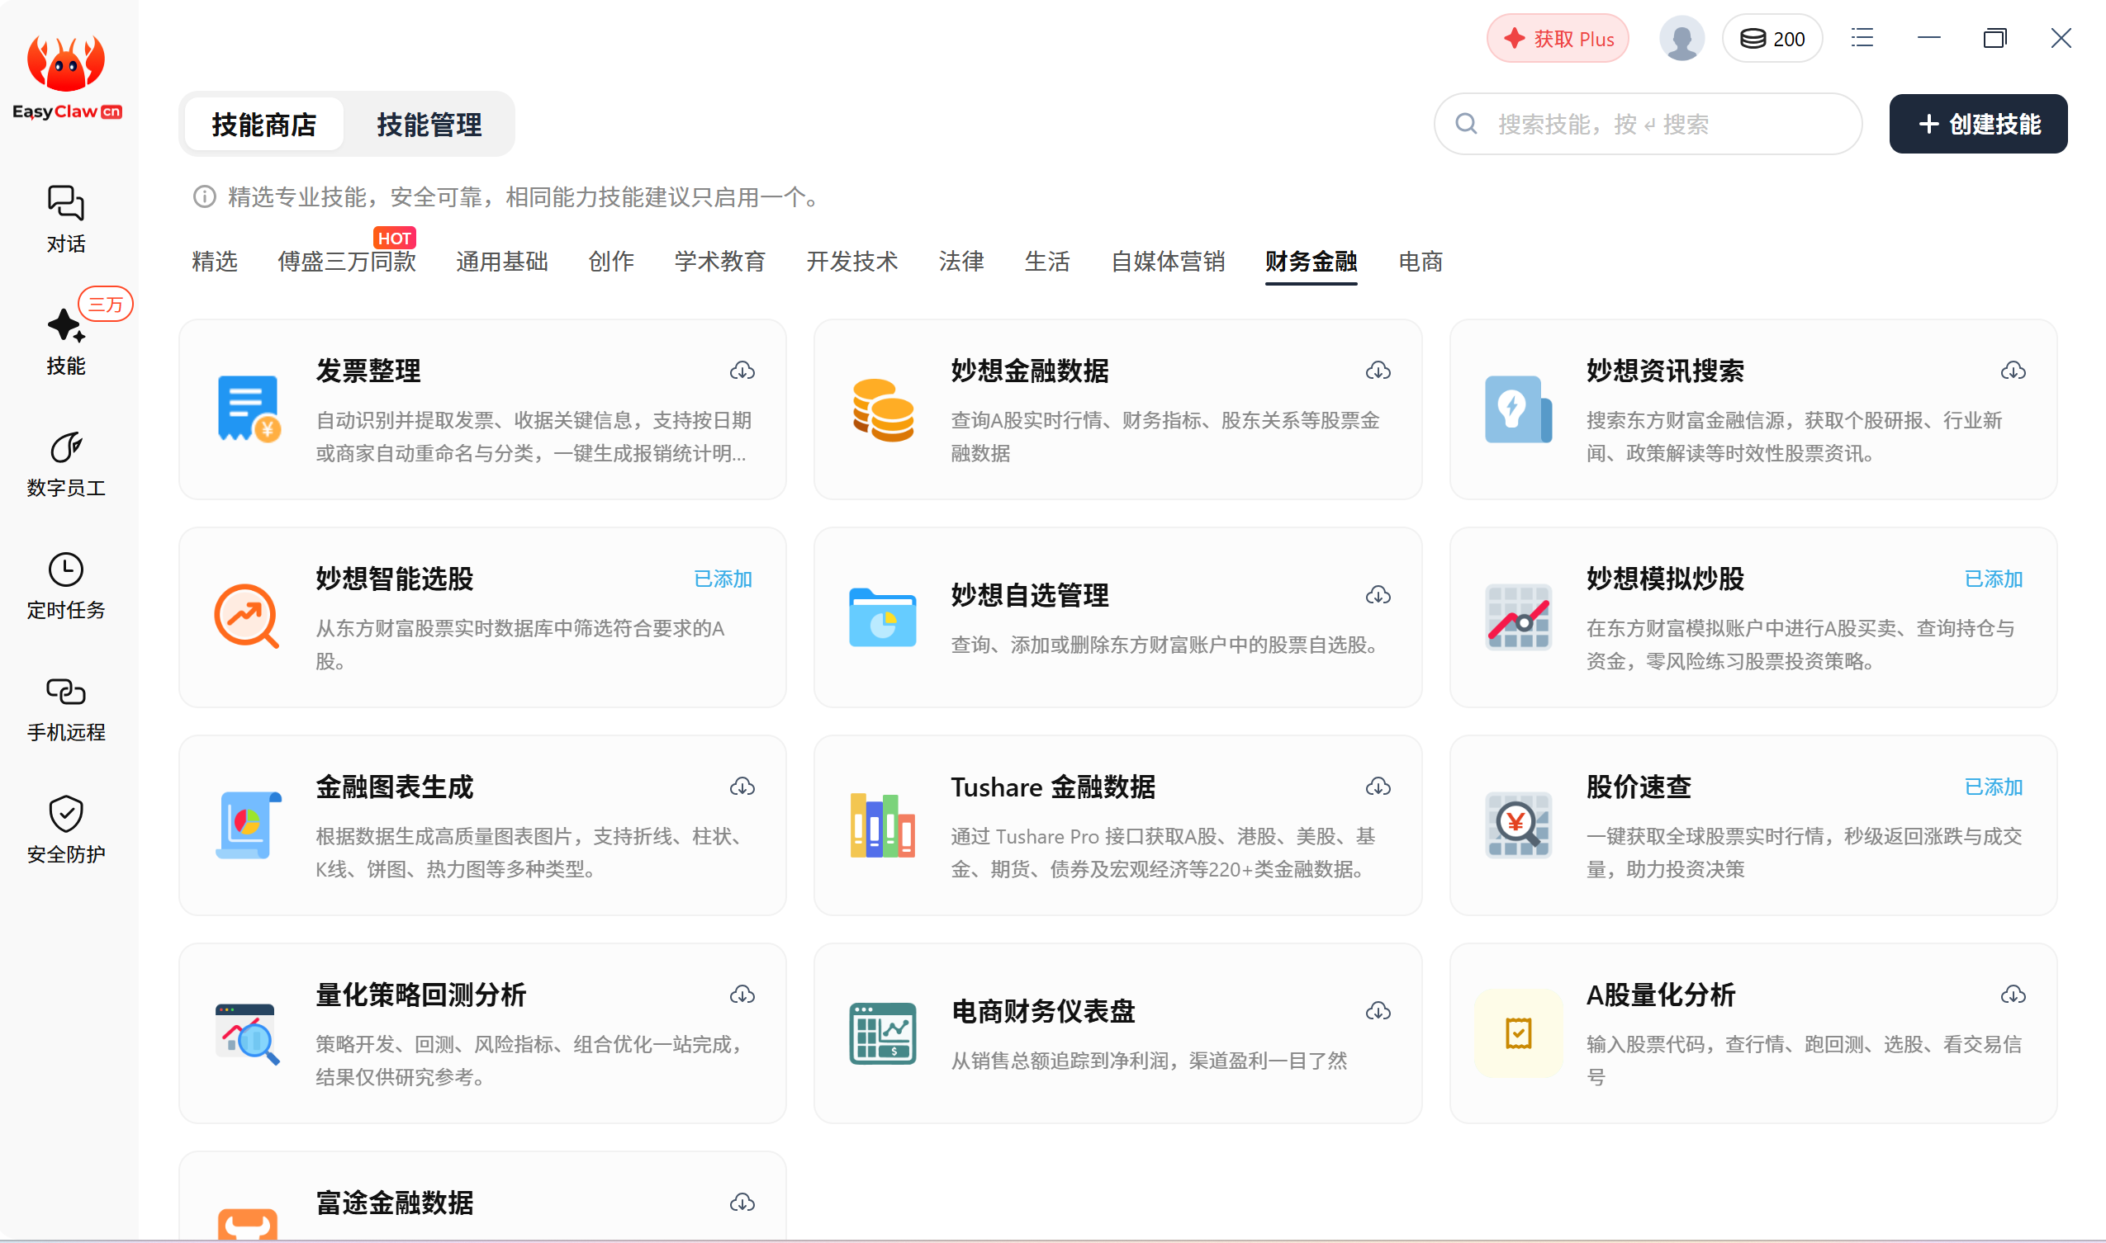Open the 金融图表生成 card title

tap(394, 787)
